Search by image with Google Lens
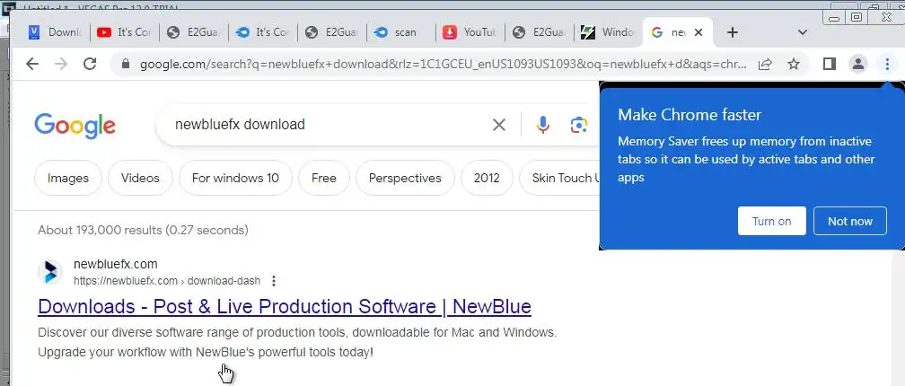 (579, 125)
